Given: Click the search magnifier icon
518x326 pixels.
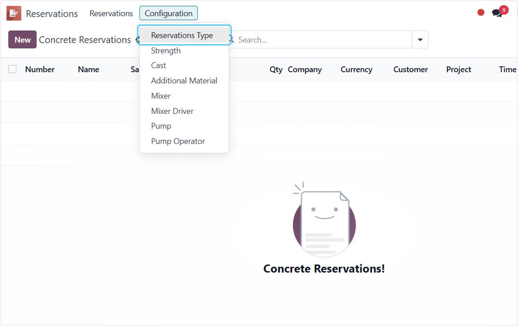Looking at the screenshot, I should (231, 40).
